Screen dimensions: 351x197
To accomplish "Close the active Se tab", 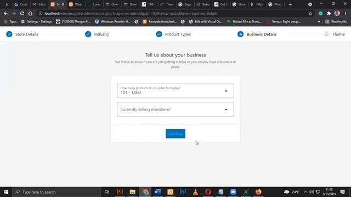I will [63, 4].
